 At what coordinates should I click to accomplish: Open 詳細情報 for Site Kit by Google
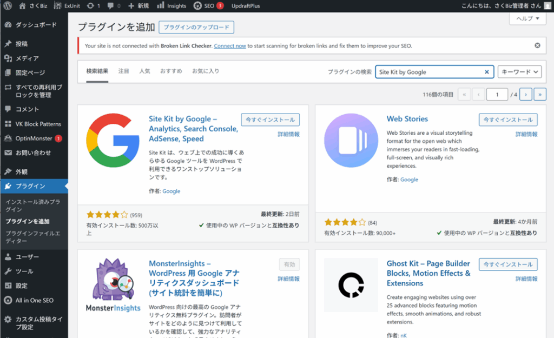click(x=288, y=134)
